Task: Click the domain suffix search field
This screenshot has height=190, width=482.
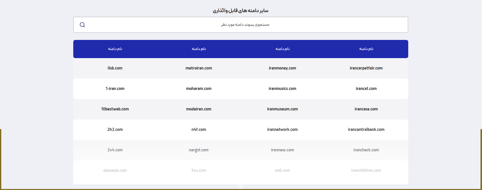Action: click(245, 25)
